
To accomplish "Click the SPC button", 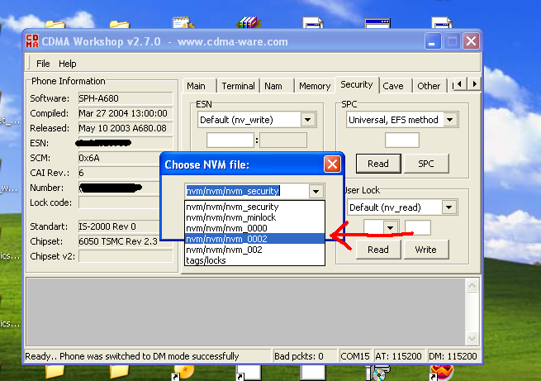I will click(x=426, y=164).
